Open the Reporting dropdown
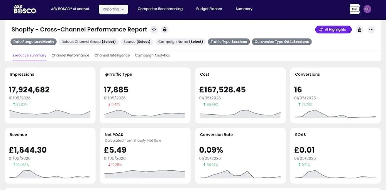 pyautogui.click(x=113, y=9)
